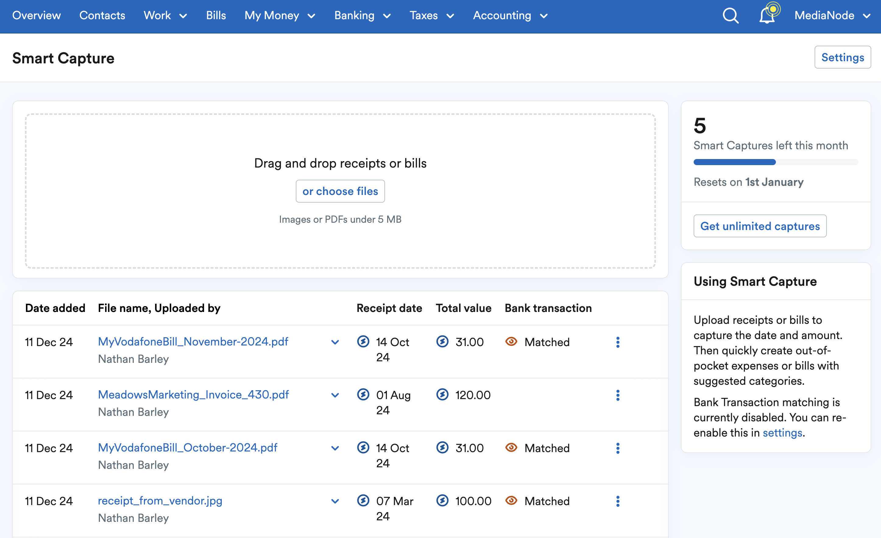Go to the Bills tab
The height and width of the screenshot is (538, 881).
216,15
